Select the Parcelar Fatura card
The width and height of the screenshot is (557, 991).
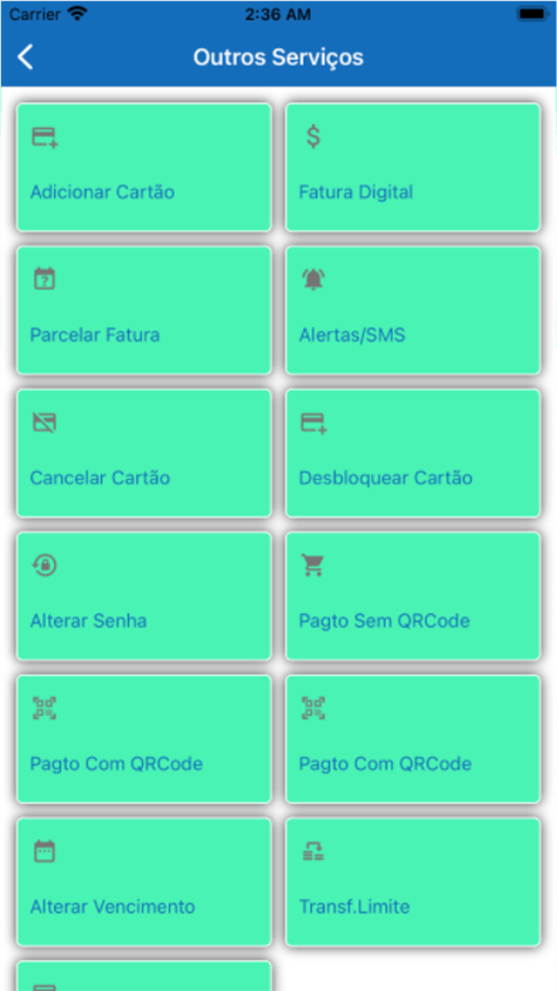click(143, 311)
